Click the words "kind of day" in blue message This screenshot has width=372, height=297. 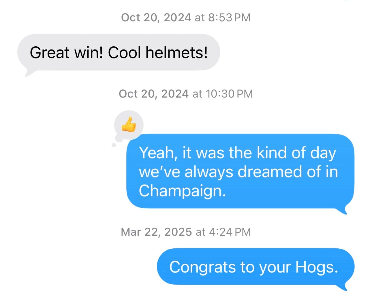tap(296, 153)
